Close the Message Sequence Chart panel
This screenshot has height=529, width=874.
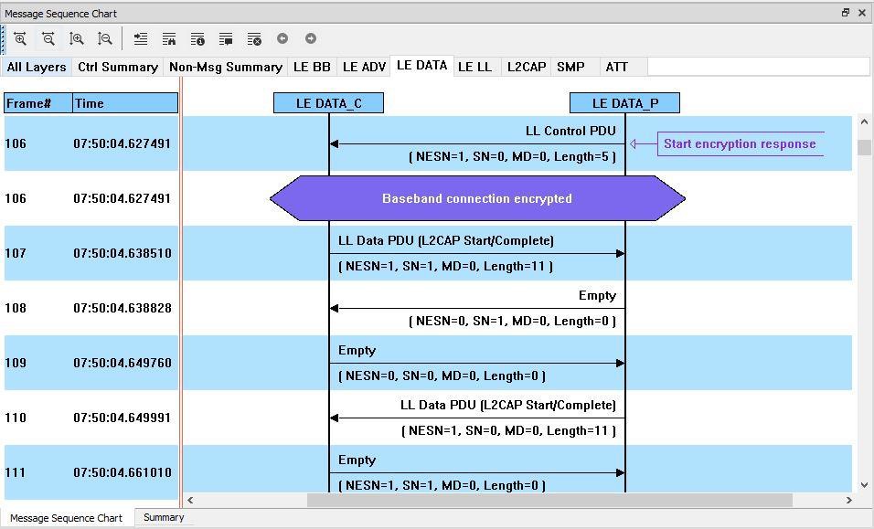(x=862, y=12)
